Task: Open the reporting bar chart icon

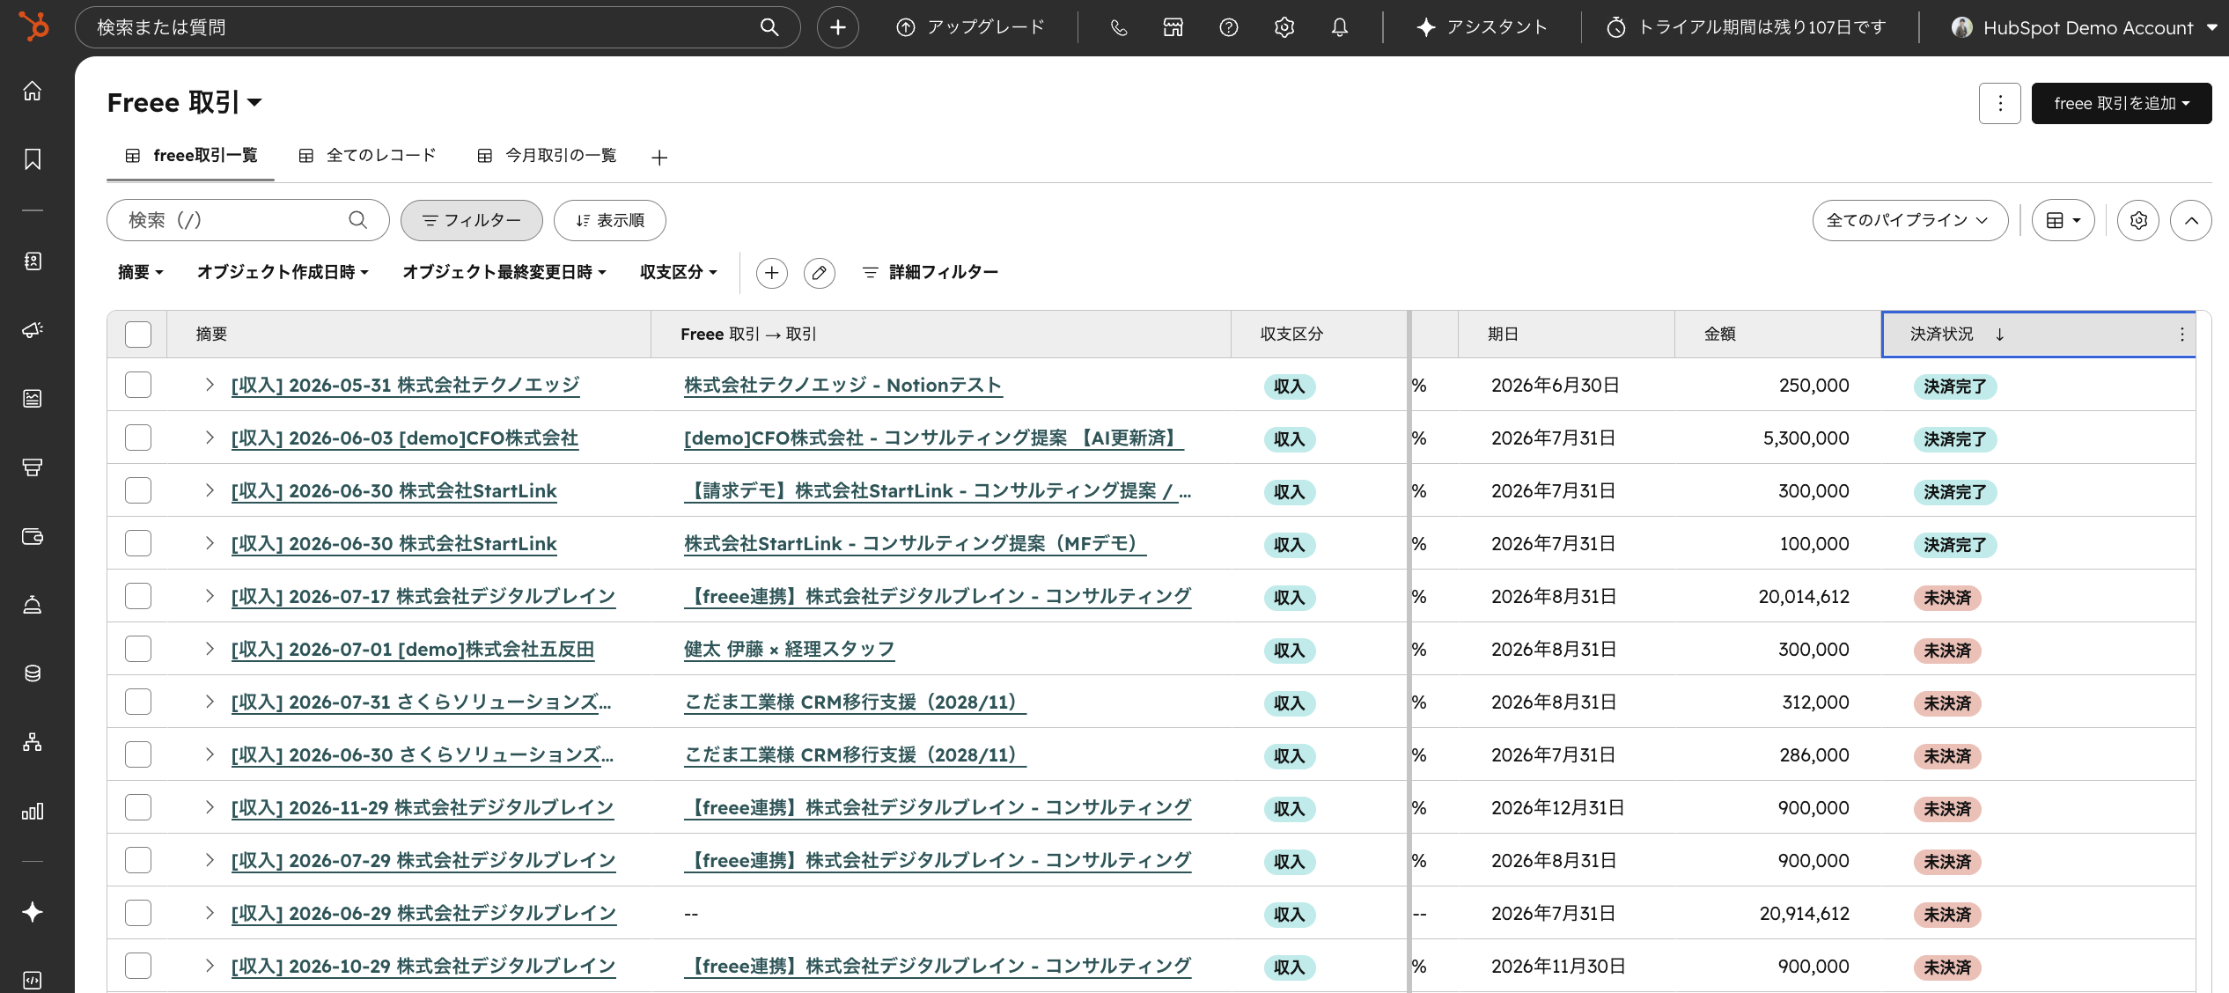Action: 33,811
